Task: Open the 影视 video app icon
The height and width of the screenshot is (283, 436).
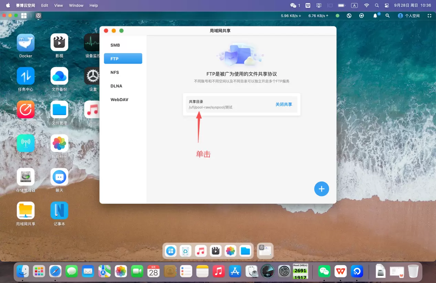Action: 59,43
